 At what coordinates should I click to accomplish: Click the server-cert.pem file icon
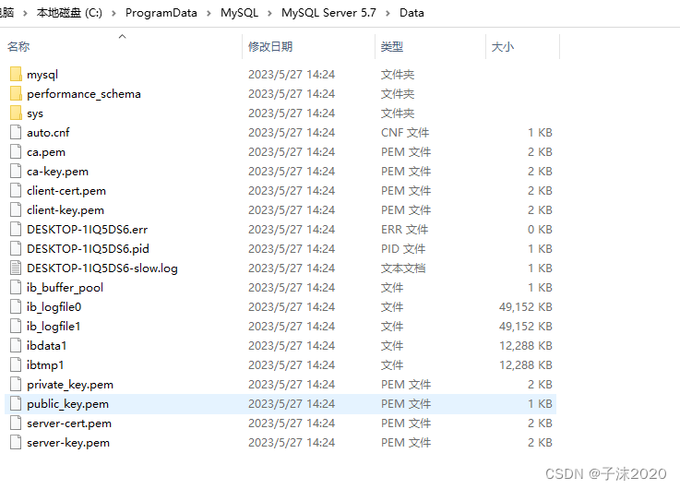coord(16,423)
